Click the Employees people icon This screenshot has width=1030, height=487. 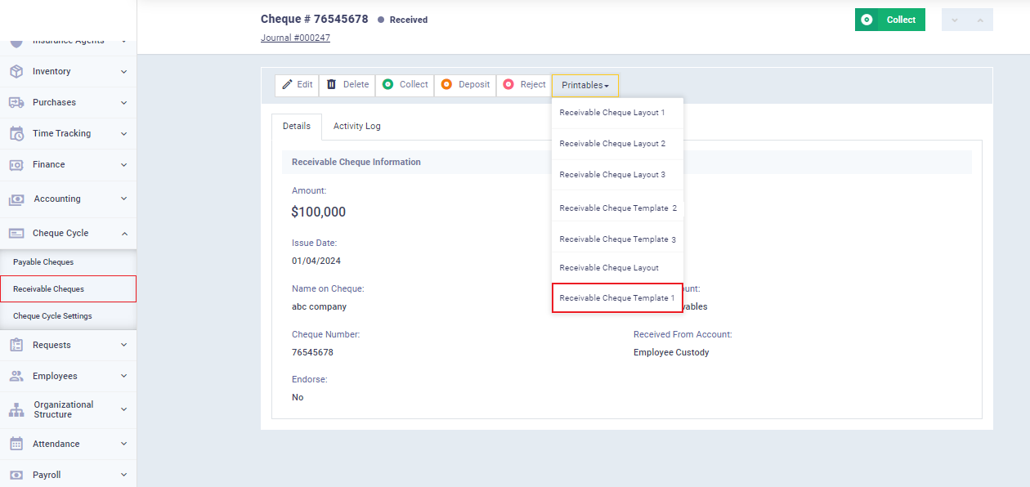[16, 377]
